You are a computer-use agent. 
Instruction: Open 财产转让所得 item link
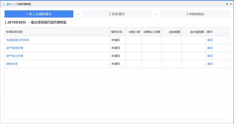(x=15, y=56)
